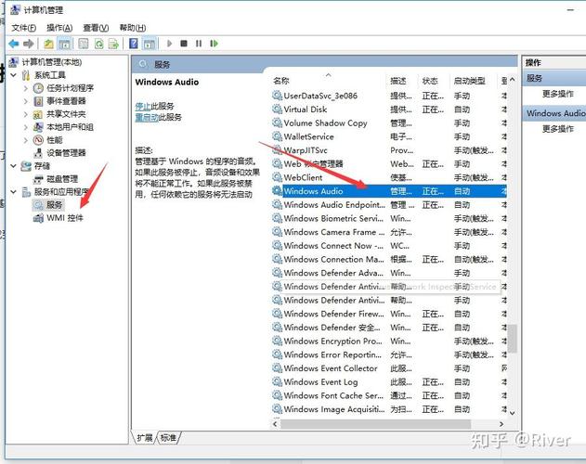Click the 停止 link to stop service
The width and height of the screenshot is (586, 464).
(141, 107)
